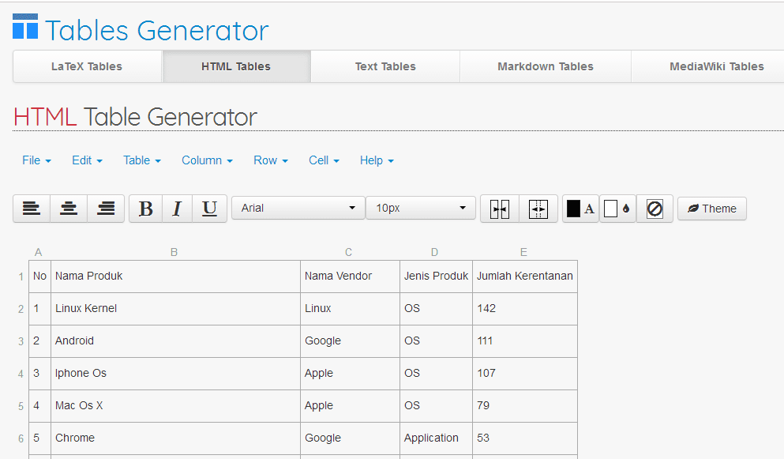Screen dimensions: 784x459
Task: Expand the Column menu
Action: [x=207, y=160]
